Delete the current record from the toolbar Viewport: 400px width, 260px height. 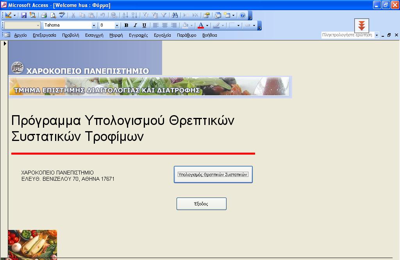click(x=195, y=15)
